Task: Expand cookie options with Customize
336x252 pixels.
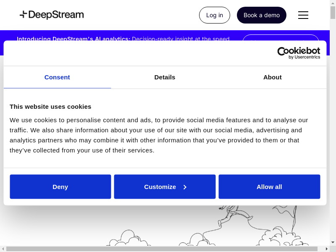Action: pos(160,187)
